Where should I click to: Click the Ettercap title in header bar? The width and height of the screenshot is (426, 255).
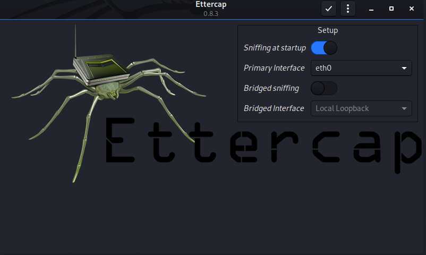(x=211, y=5)
